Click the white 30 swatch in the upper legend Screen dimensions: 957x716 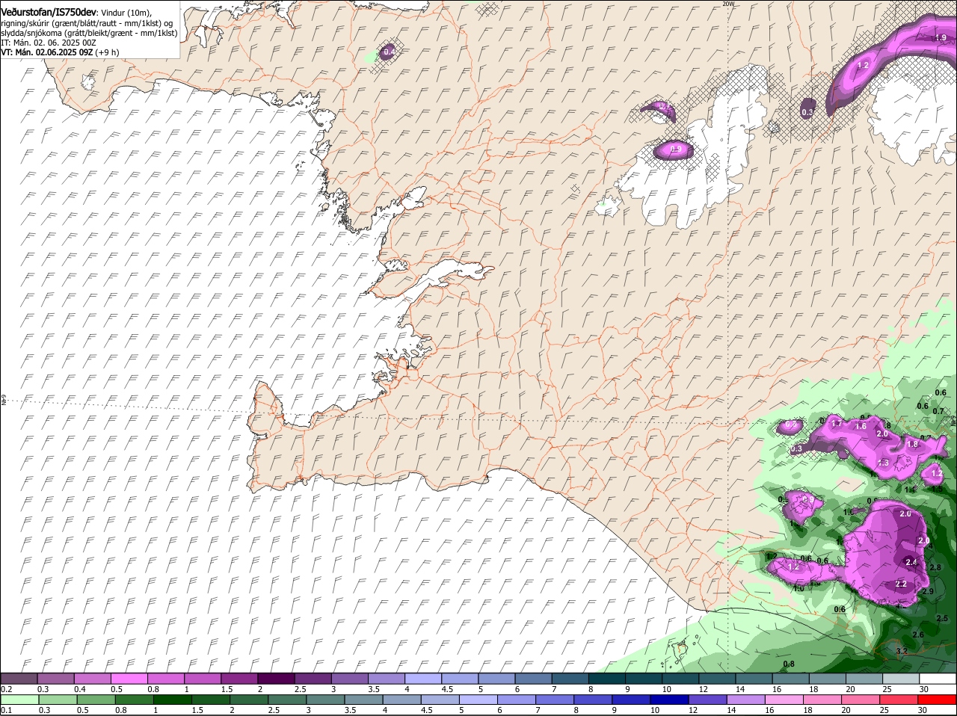(x=939, y=678)
